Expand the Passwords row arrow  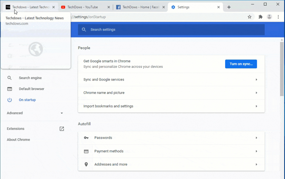coord(256,138)
